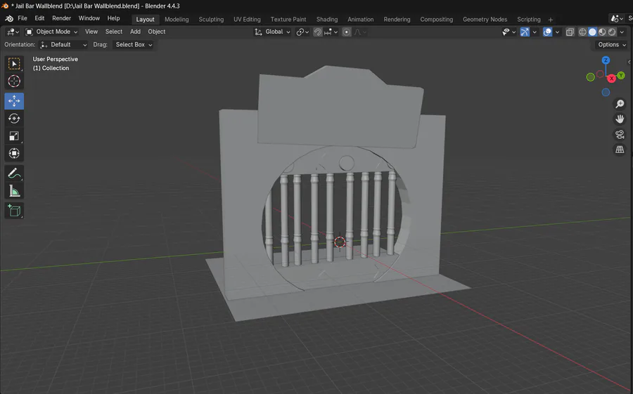Click the negative Z axis gizmo circle
The width and height of the screenshot is (633, 394).
click(606, 92)
